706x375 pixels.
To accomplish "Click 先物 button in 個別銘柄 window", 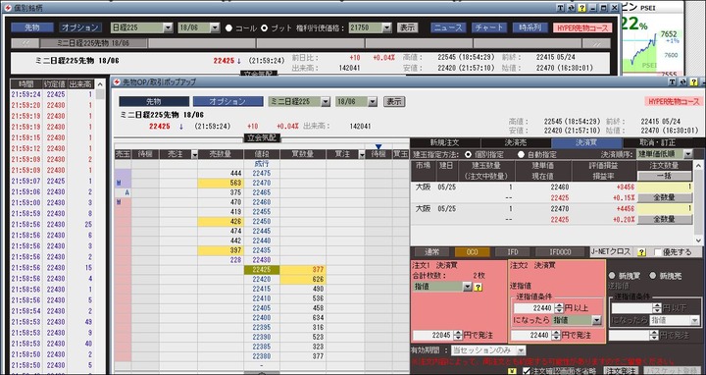I will point(32,27).
